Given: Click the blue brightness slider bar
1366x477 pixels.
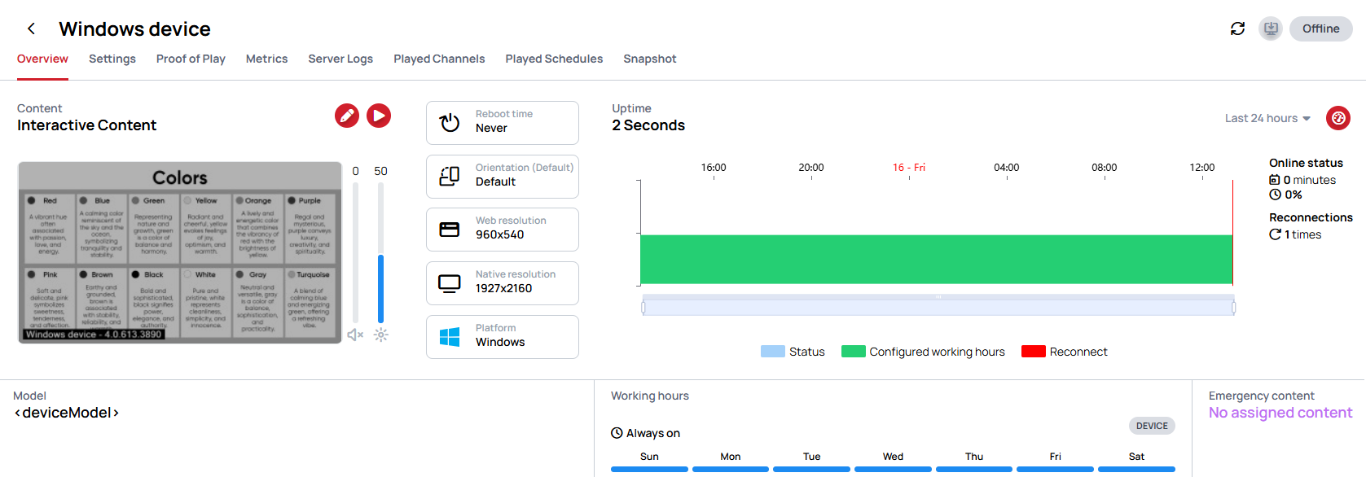Looking at the screenshot, I should [x=380, y=289].
